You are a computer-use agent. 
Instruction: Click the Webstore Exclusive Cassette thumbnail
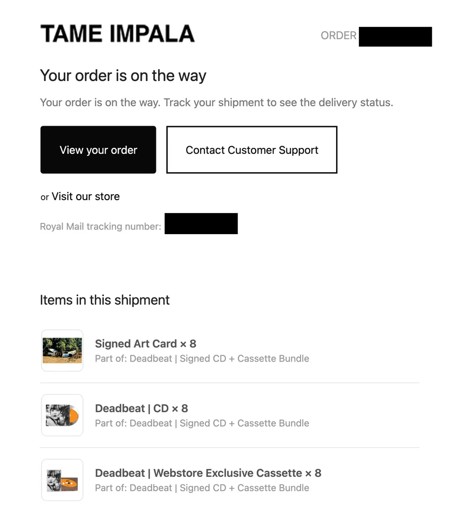coord(62,480)
